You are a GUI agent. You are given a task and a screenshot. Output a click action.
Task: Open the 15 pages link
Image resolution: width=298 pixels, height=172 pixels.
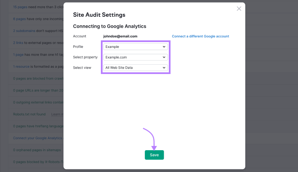point(20,7)
